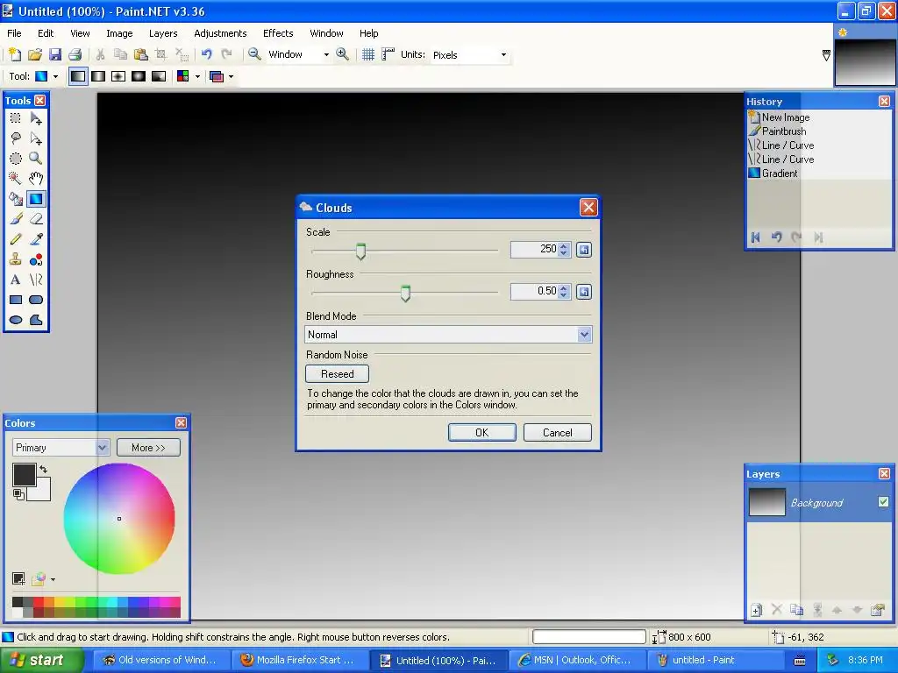Uncheck the Background layer visibility checkbox
Screen dimensions: 898x673
click(883, 502)
